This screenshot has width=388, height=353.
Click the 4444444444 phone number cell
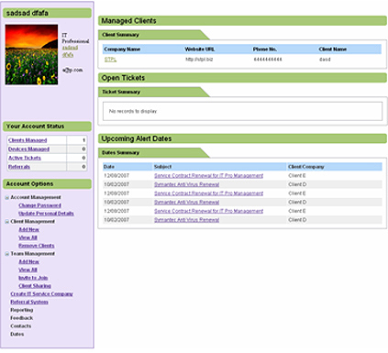coord(268,60)
